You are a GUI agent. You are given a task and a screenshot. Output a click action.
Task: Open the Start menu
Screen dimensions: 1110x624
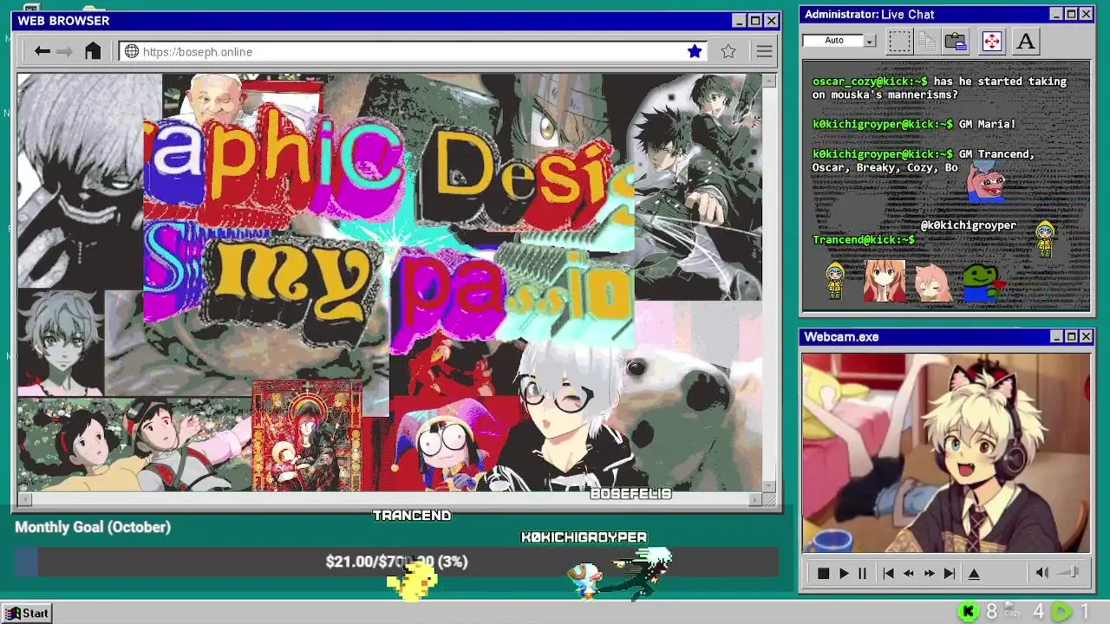(26, 613)
